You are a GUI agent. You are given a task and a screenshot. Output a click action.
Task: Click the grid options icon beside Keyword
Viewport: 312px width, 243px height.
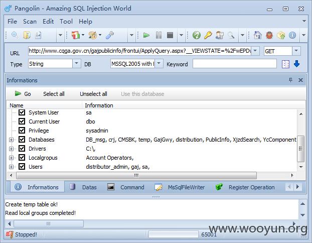coord(285,64)
